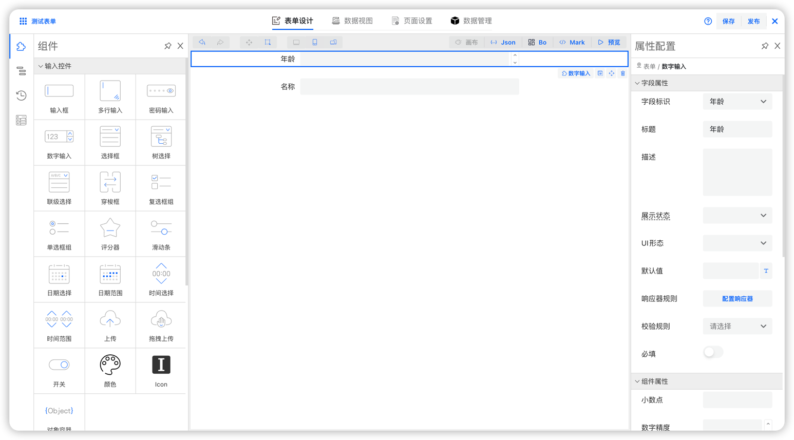
Task: Select the 复选框组 checkbox group component
Action: click(x=161, y=188)
